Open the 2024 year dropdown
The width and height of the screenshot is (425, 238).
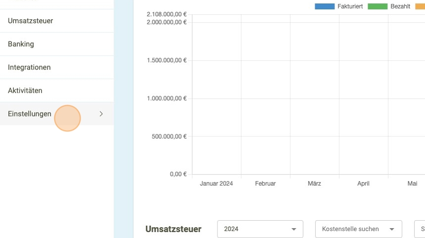[260, 229]
